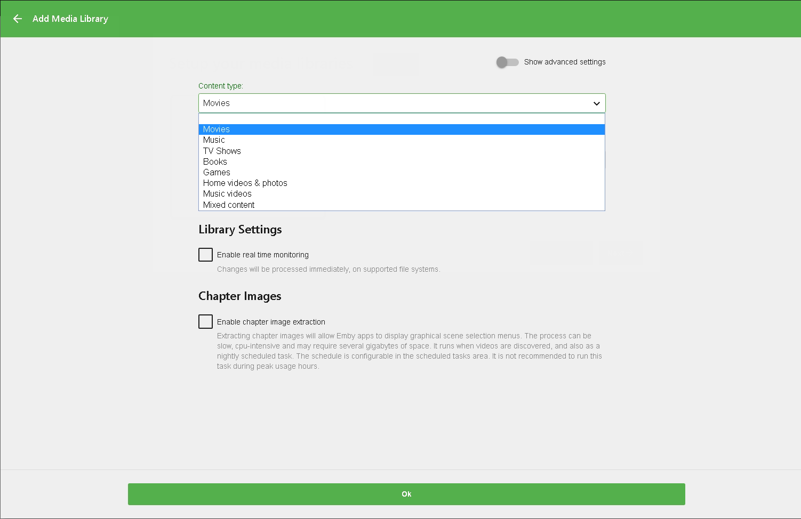Tick the chapter image extraction checkbox
This screenshot has width=801, height=519.
coord(205,321)
